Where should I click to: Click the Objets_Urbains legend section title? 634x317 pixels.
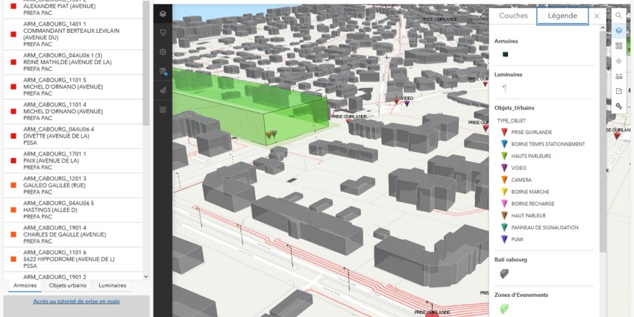tap(514, 108)
